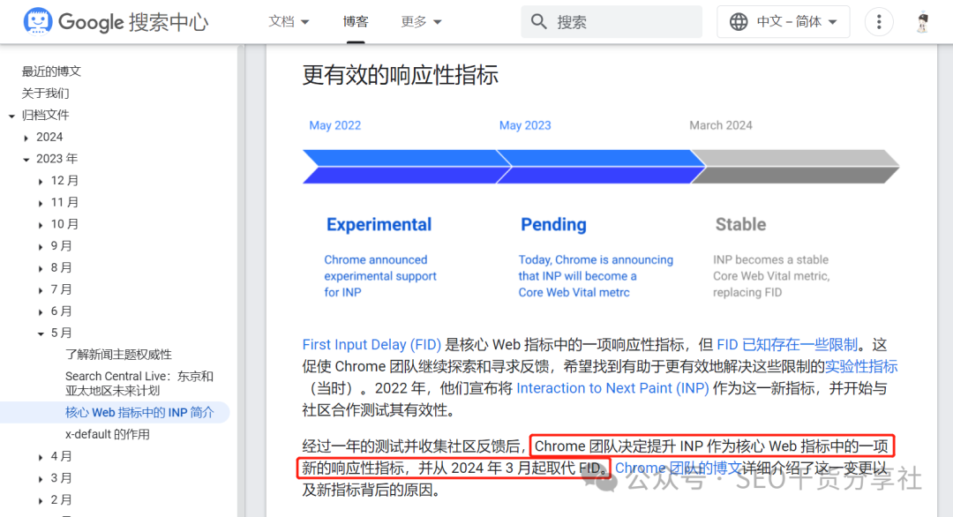Click the Experimental stage heading
The height and width of the screenshot is (517, 953).
(x=379, y=224)
